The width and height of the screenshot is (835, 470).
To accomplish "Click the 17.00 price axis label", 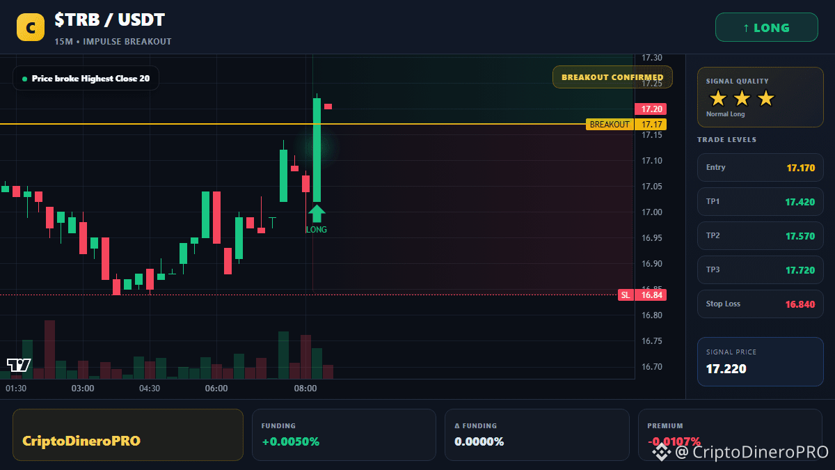I will [651, 212].
